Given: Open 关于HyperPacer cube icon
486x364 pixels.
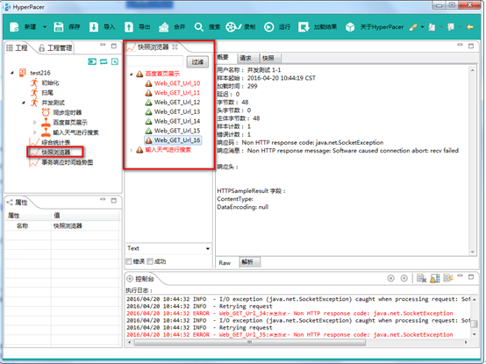Looking at the screenshot, I should coord(350,27).
